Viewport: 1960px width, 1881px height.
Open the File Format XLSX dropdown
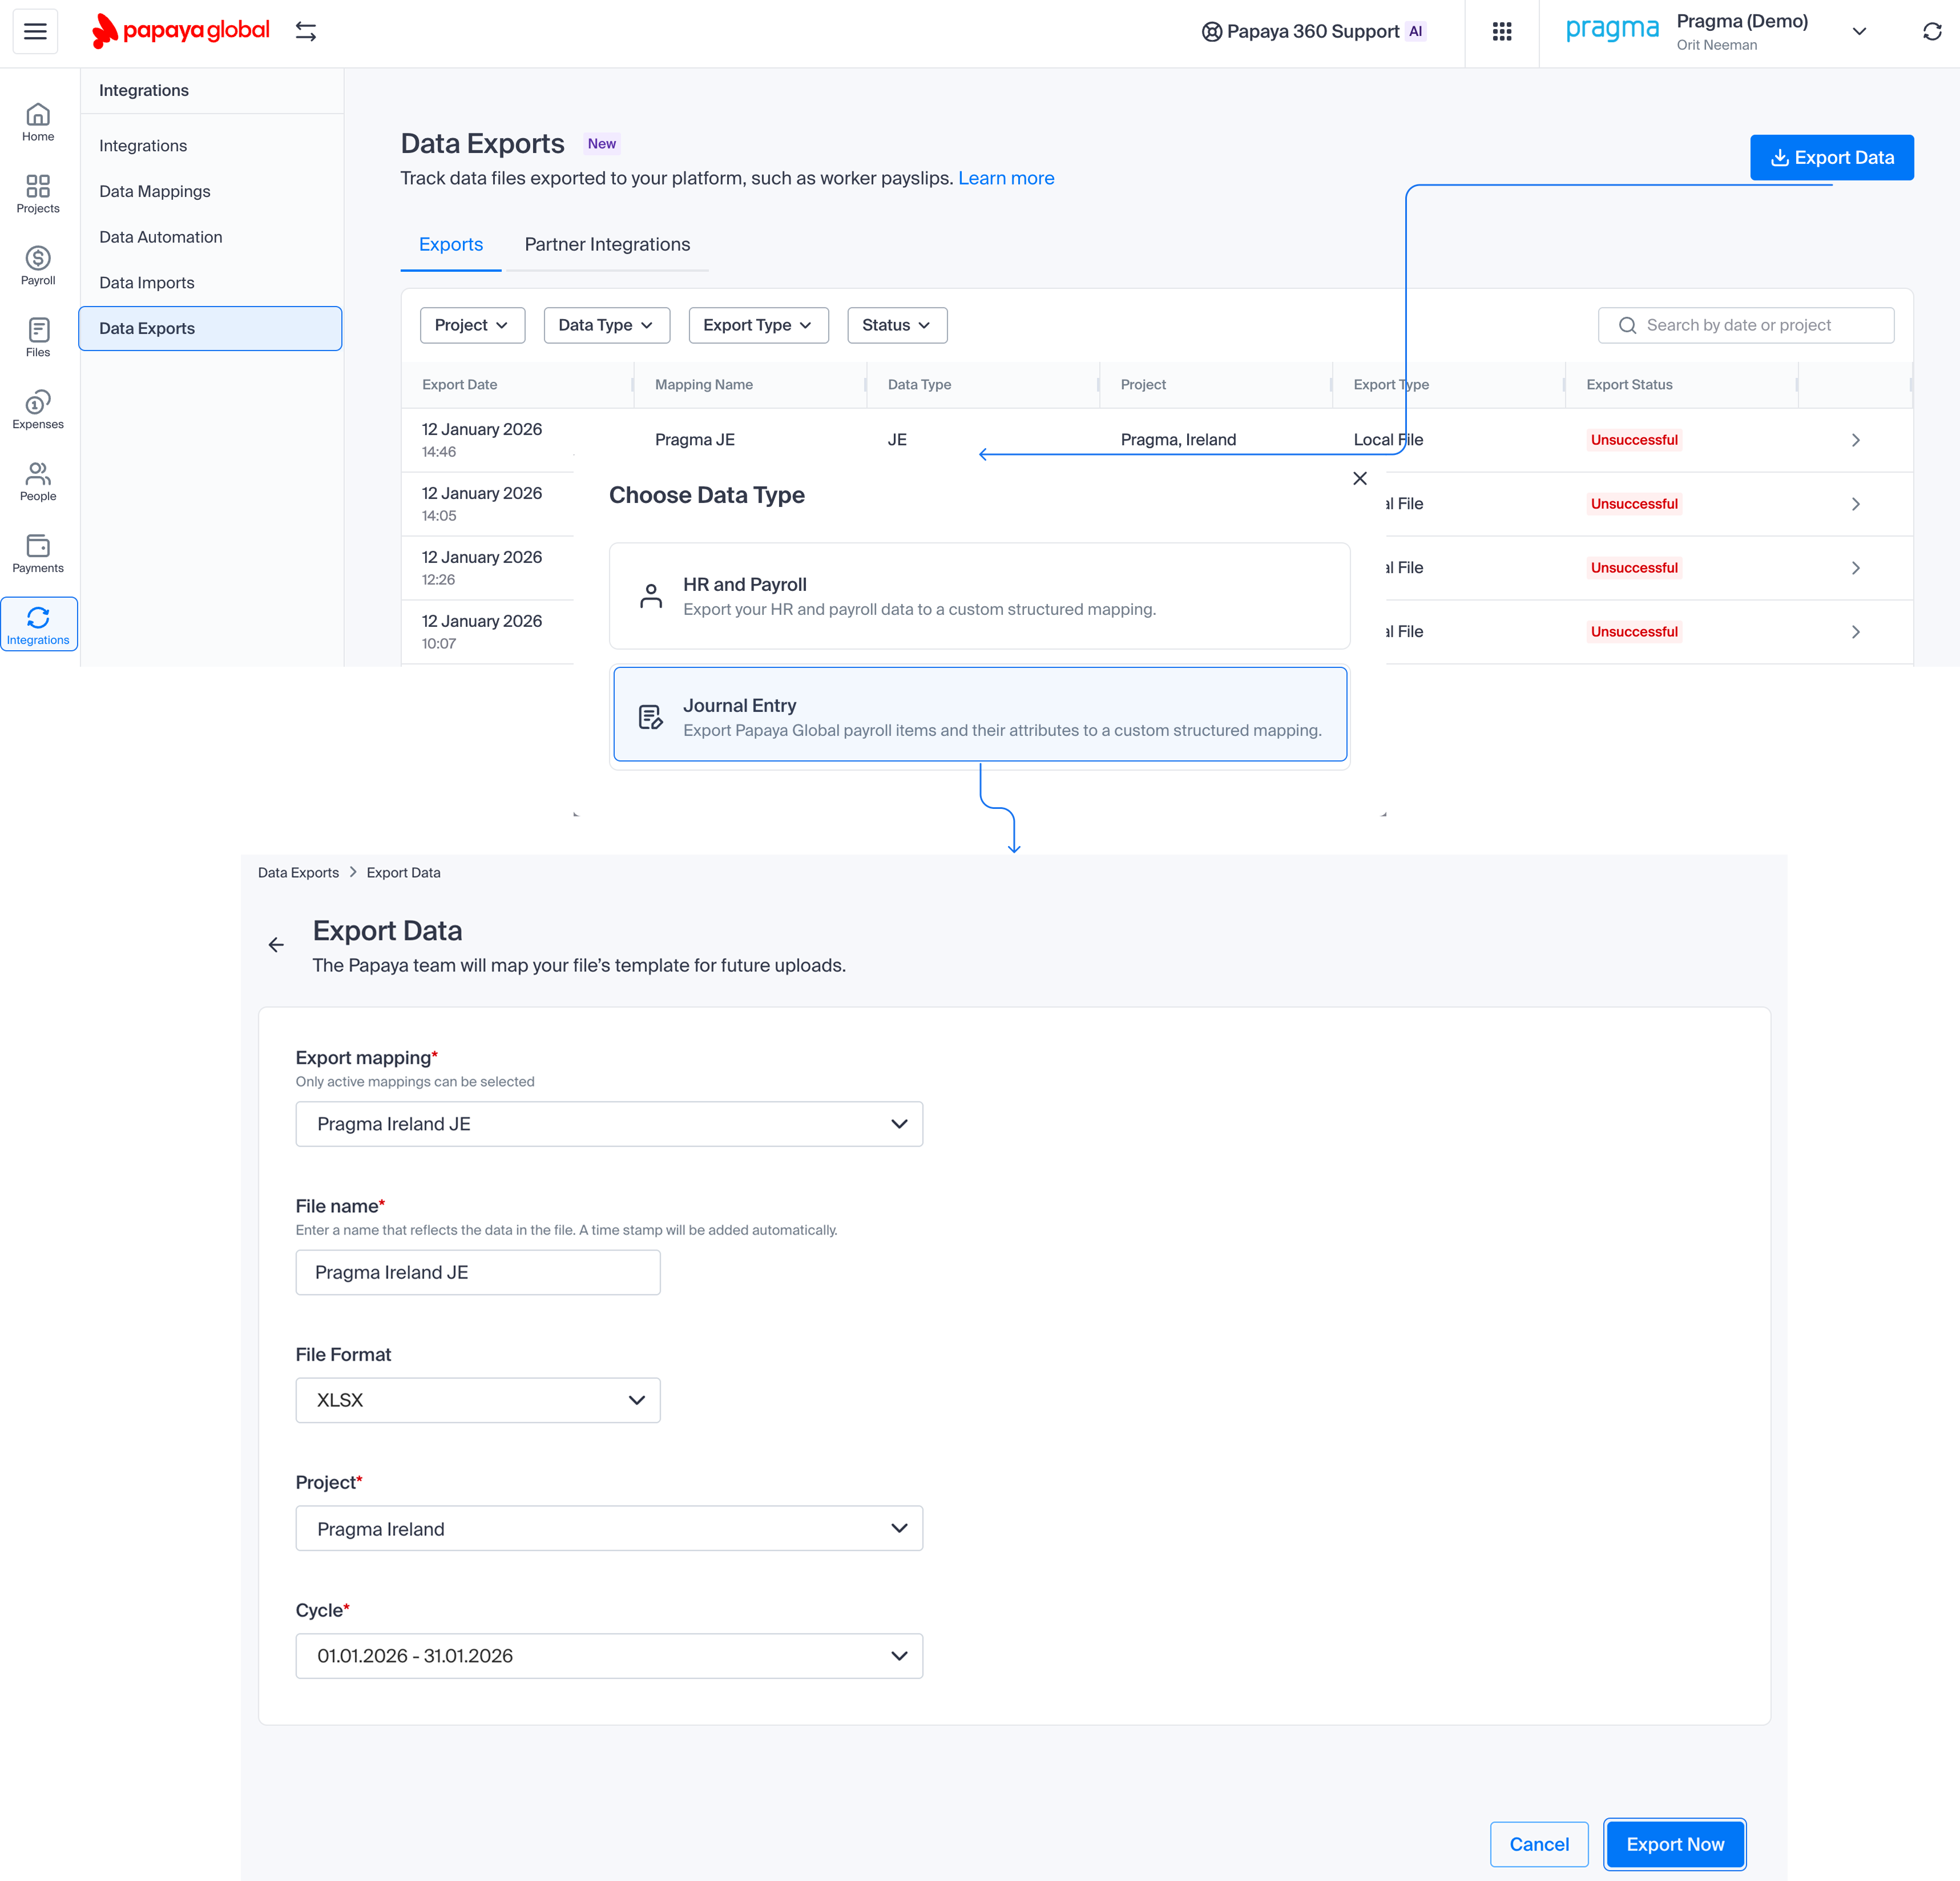[x=478, y=1400]
